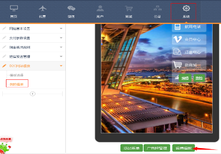This screenshot has height=154, width=221.
Task: Open the 机票 airplane icon
Action: pyautogui.click(x=43, y=8)
